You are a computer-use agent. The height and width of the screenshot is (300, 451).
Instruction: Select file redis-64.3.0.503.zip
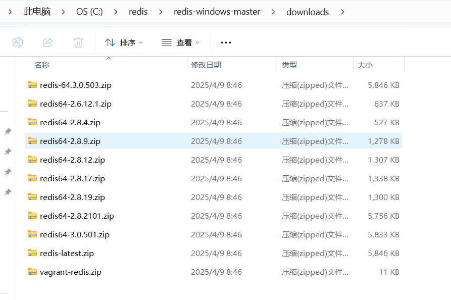[x=213, y=85]
